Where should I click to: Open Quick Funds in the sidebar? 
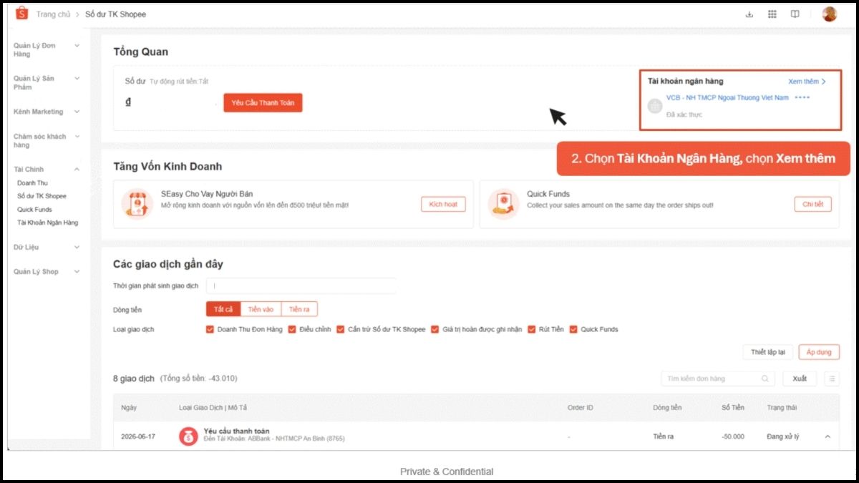click(x=34, y=210)
